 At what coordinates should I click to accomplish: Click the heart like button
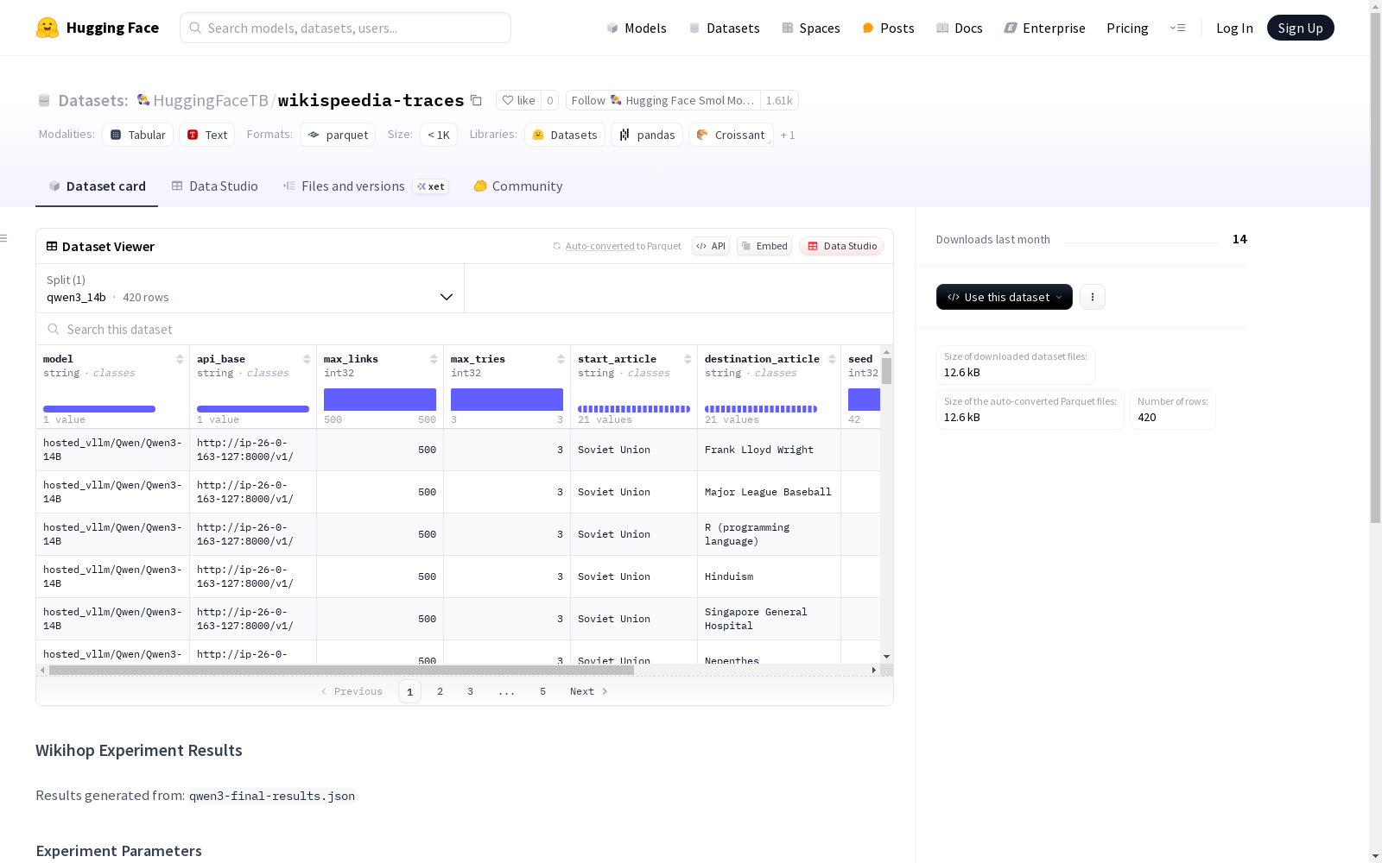coord(518,100)
